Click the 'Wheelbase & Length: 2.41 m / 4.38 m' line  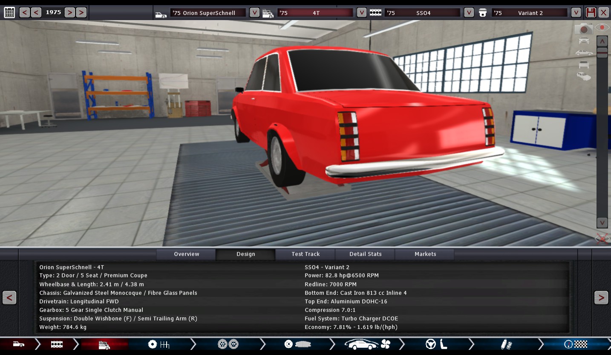[x=92, y=284]
